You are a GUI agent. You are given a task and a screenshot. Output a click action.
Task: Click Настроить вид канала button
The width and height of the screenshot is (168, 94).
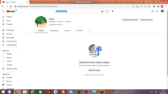click(130, 20)
